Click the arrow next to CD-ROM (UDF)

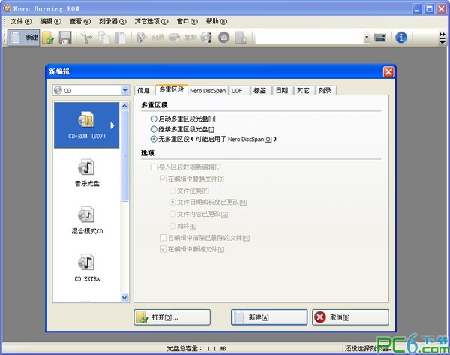point(112,125)
